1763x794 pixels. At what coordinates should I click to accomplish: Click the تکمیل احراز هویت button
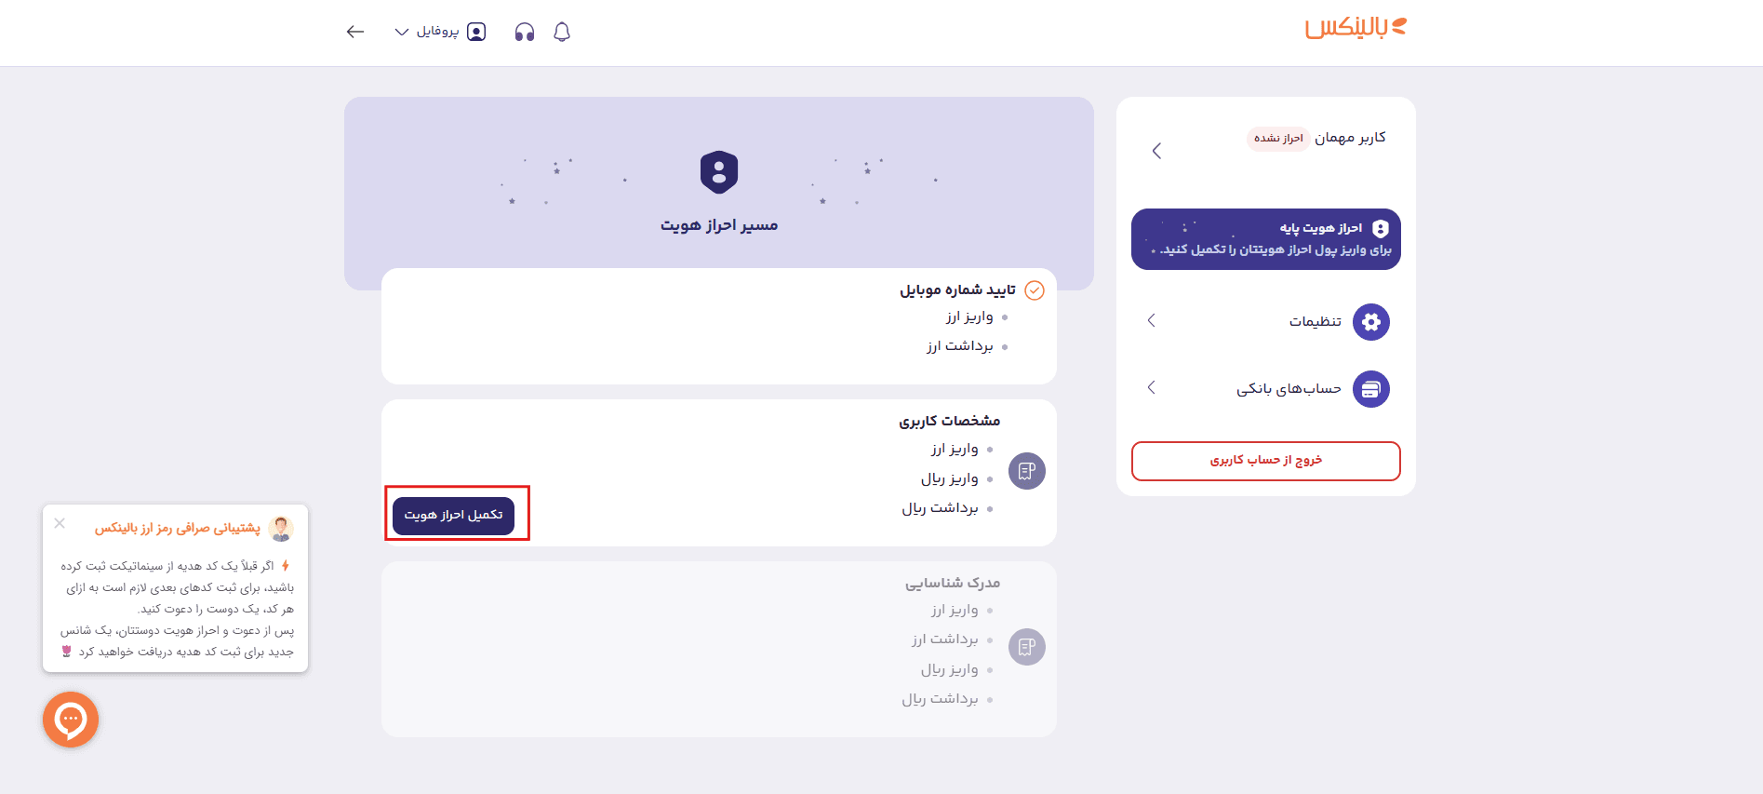click(x=455, y=516)
